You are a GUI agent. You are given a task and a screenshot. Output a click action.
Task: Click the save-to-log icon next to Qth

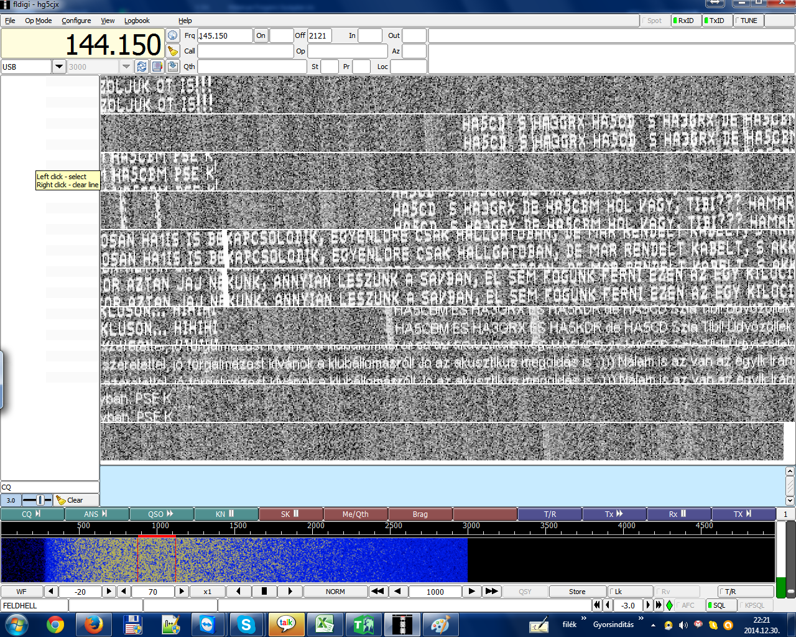pos(173,67)
